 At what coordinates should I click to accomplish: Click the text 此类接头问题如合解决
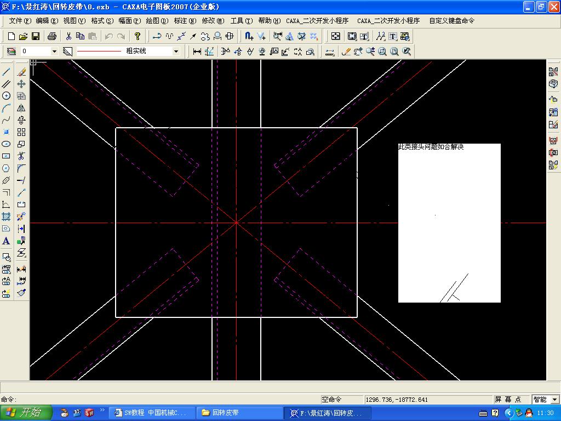[x=431, y=146]
